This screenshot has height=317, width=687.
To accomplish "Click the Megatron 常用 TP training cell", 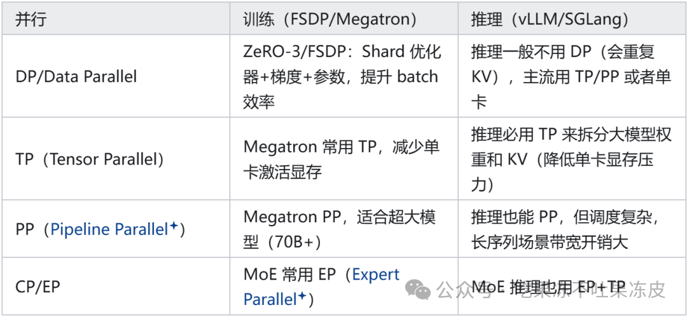I will (x=342, y=159).
